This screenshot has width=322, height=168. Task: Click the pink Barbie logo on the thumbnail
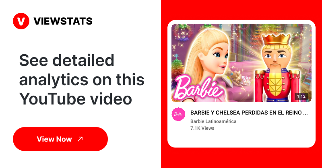point(197,88)
